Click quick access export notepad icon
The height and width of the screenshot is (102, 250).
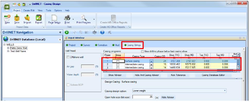[x=24, y=4]
